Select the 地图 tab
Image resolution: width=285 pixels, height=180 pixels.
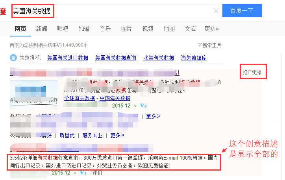[x=169, y=29]
